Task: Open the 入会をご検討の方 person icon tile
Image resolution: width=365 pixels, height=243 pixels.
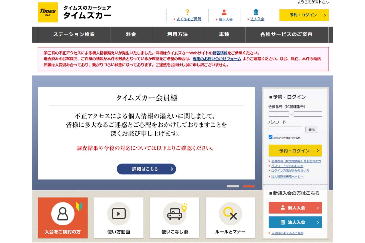Action: pyautogui.click(x=63, y=218)
